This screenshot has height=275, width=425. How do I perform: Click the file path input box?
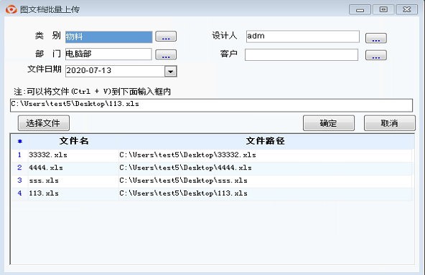211,105
